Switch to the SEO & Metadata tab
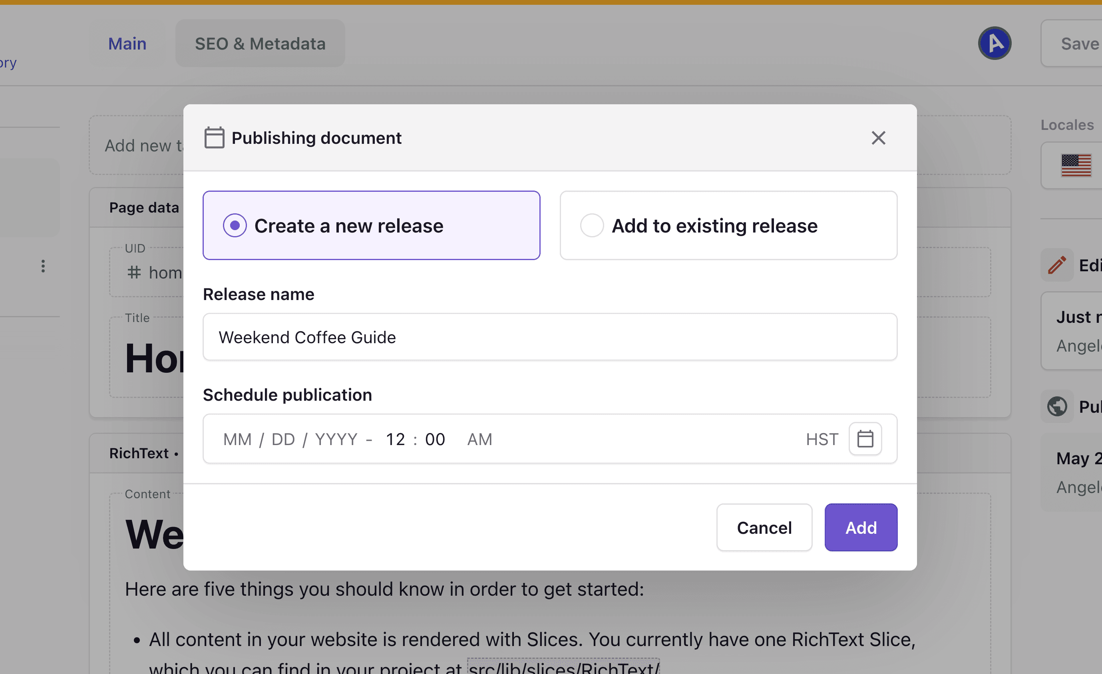This screenshot has height=674, width=1102. (x=260, y=43)
